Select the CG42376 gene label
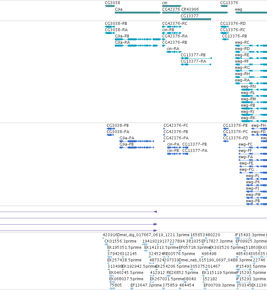The height and width of the screenshot is (290, 267). (x=171, y=9)
